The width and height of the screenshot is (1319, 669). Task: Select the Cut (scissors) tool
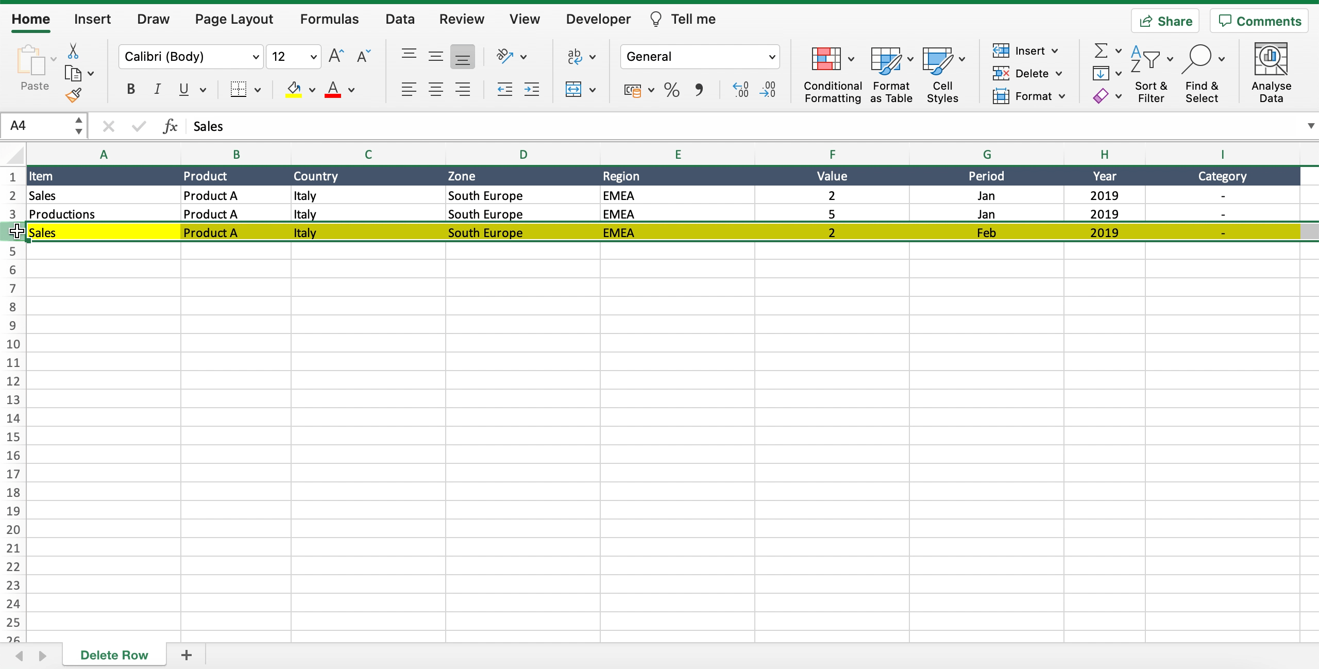point(73,51)
